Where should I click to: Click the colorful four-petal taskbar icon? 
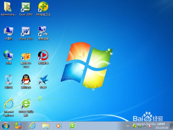(x=18, y=126)
